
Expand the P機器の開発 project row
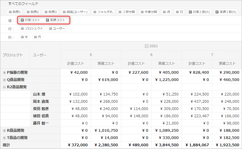point(4,73)
